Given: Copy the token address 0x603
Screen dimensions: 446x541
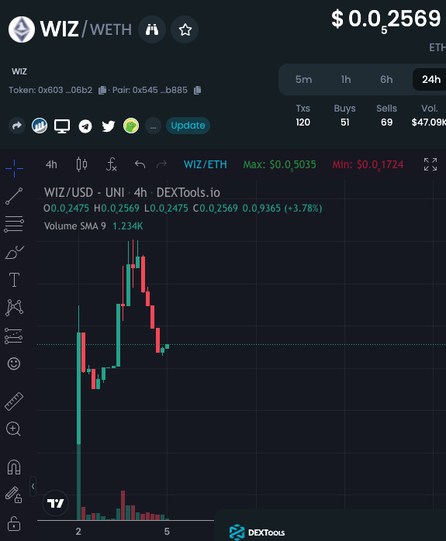Looking at the screenshot, I should click(x=102, y=91).
